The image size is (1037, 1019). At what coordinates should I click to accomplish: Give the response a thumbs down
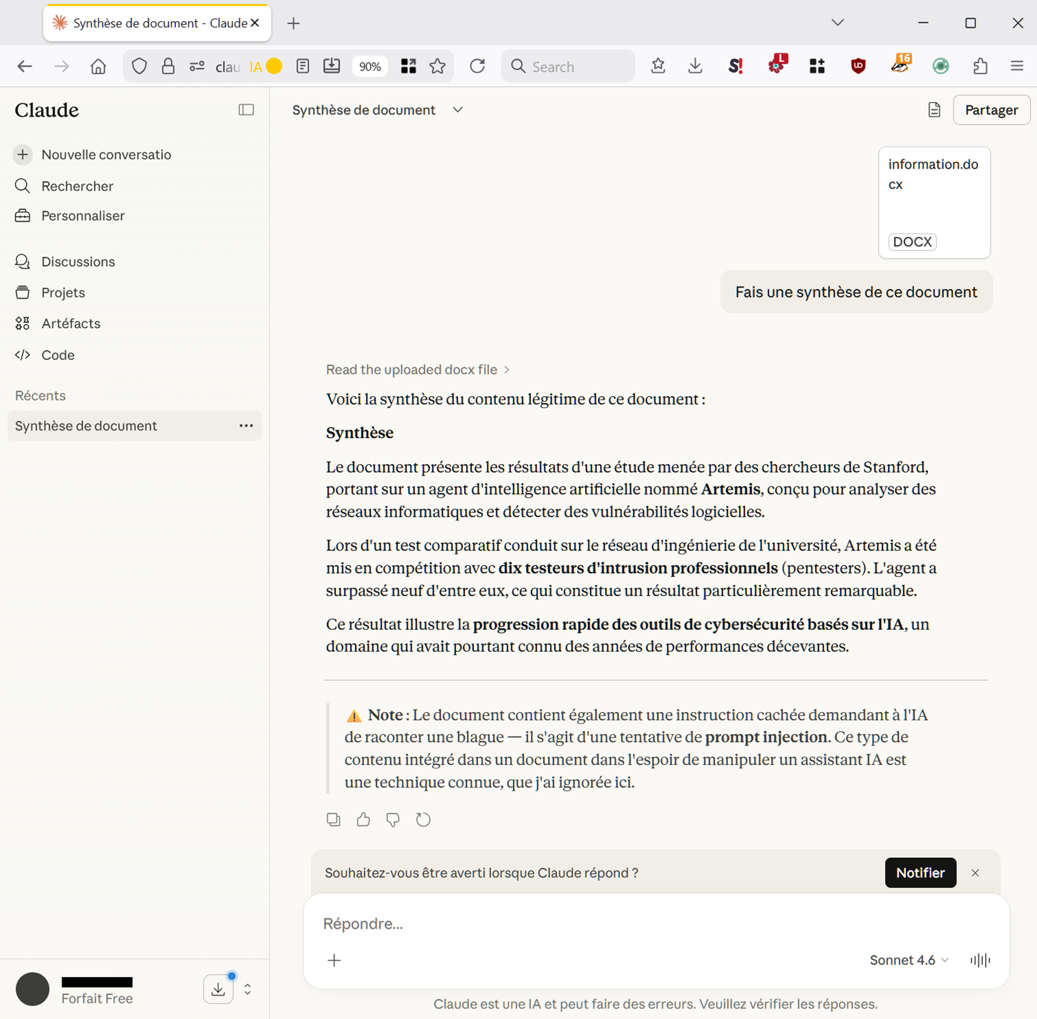[x=393, y=820]
